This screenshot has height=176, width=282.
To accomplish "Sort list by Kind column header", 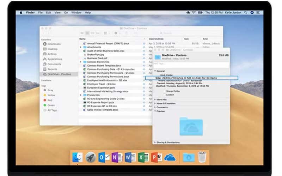I will (x=205, y=39).
